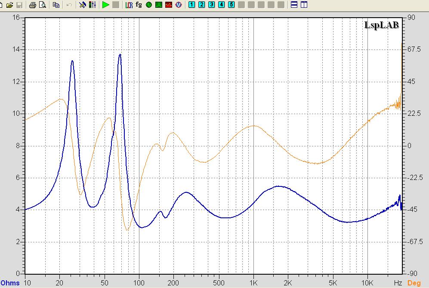Print the graph using the printer icon
The height and width of the screenshot is (288, 429).
coord(33,5)
